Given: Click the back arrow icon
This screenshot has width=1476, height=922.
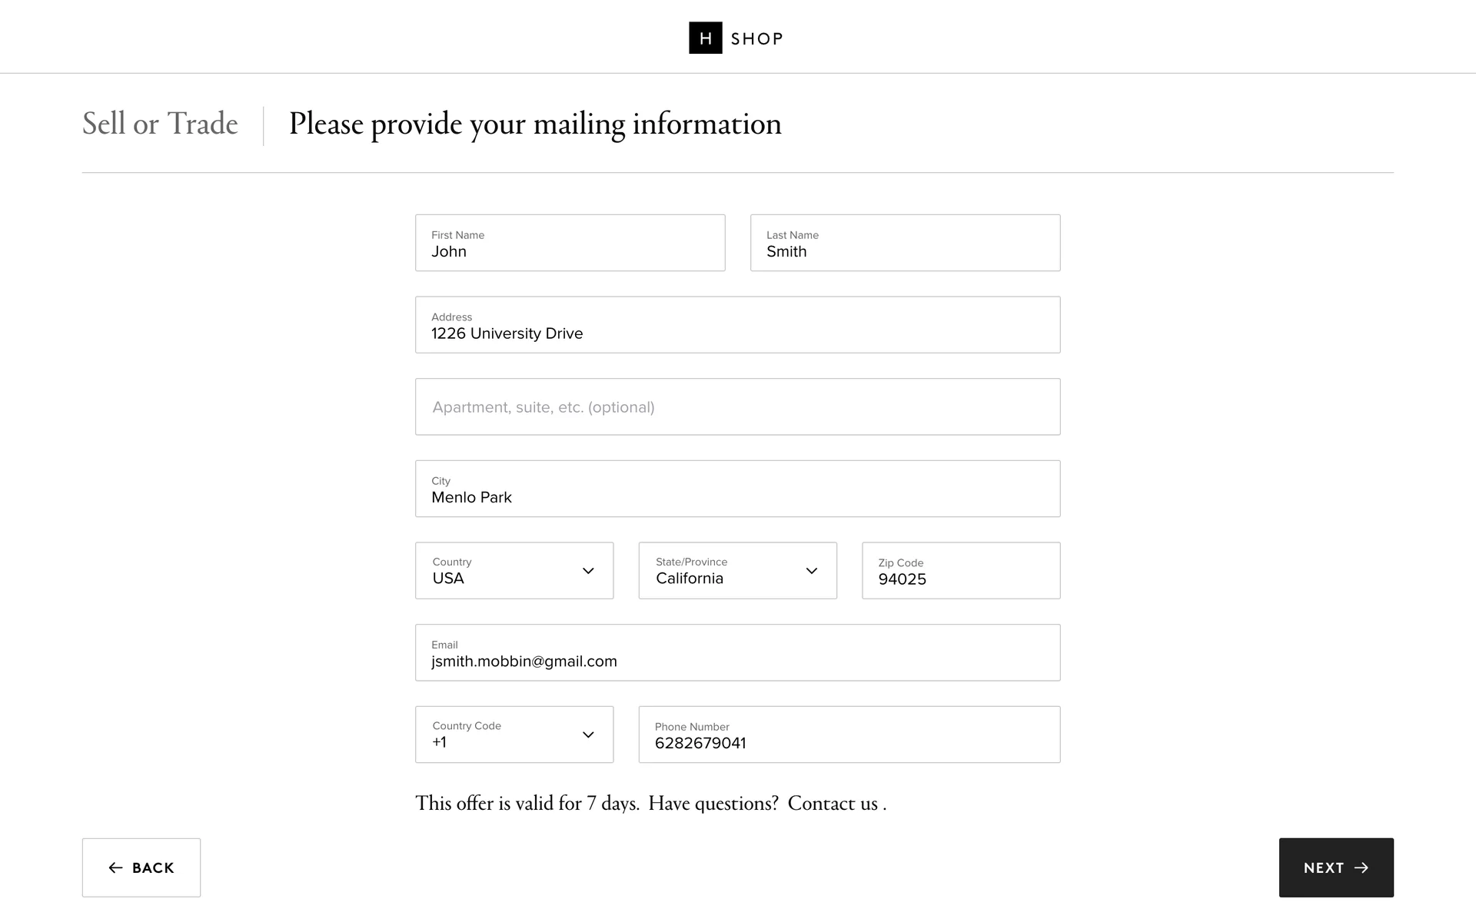Looking at the screenshot, I should click(115, 867).
